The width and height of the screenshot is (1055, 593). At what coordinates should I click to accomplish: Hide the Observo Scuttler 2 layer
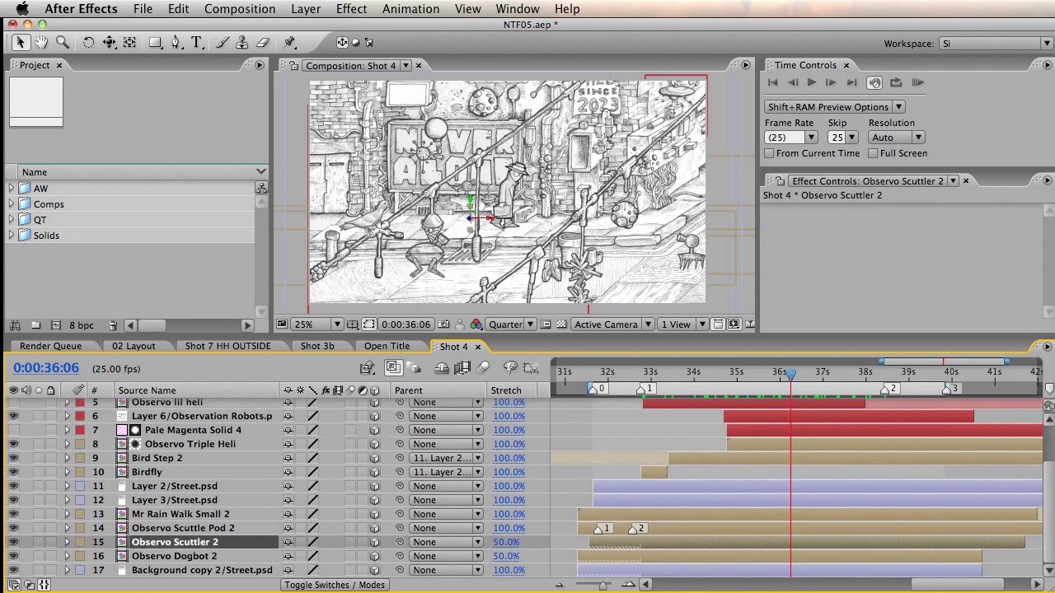tap(13, 542)
